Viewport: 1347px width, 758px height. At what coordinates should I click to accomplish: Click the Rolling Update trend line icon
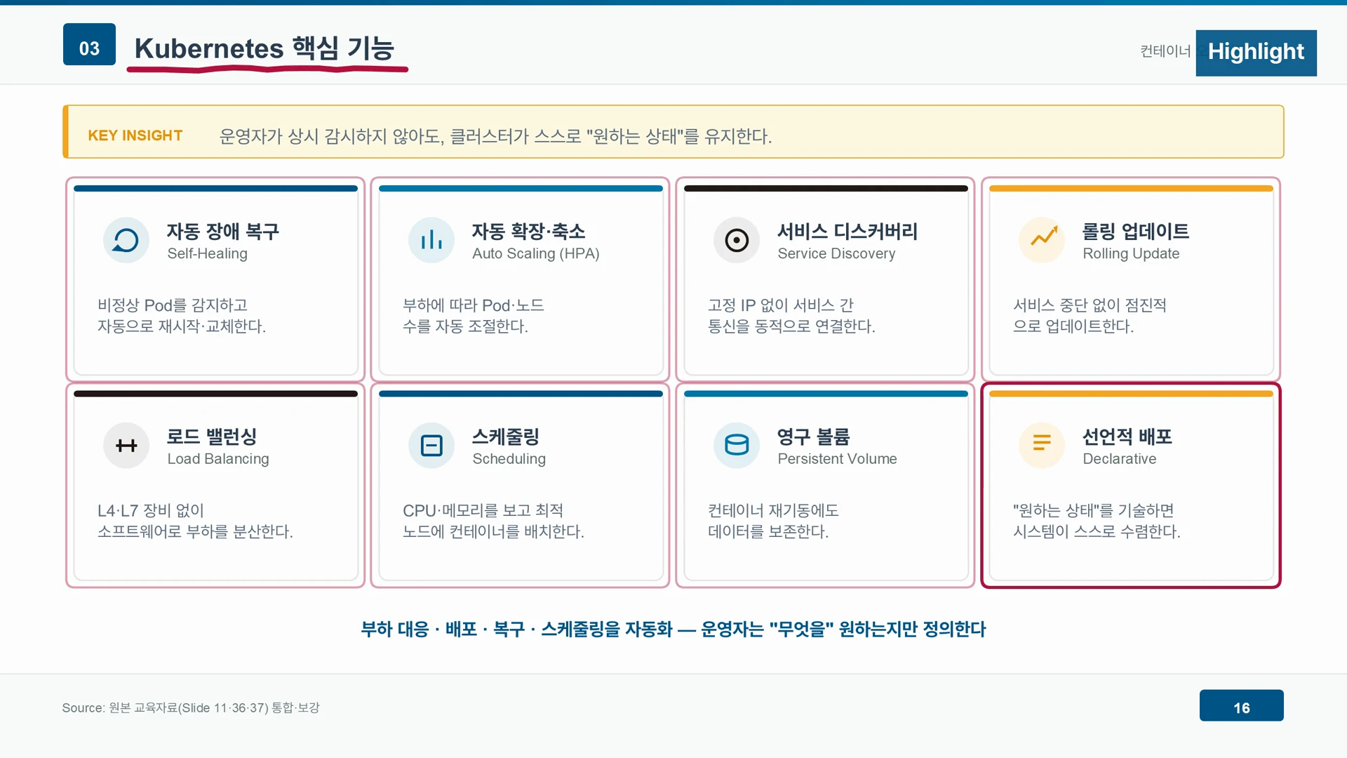click(1042, 241)
